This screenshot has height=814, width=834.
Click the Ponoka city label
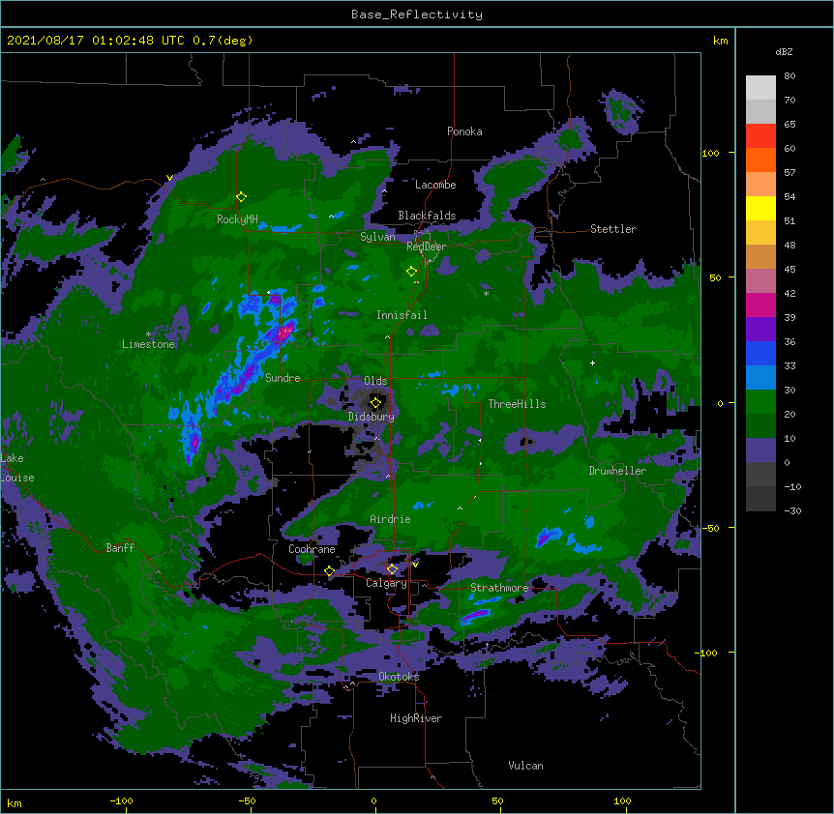click(x=464, y=131)
